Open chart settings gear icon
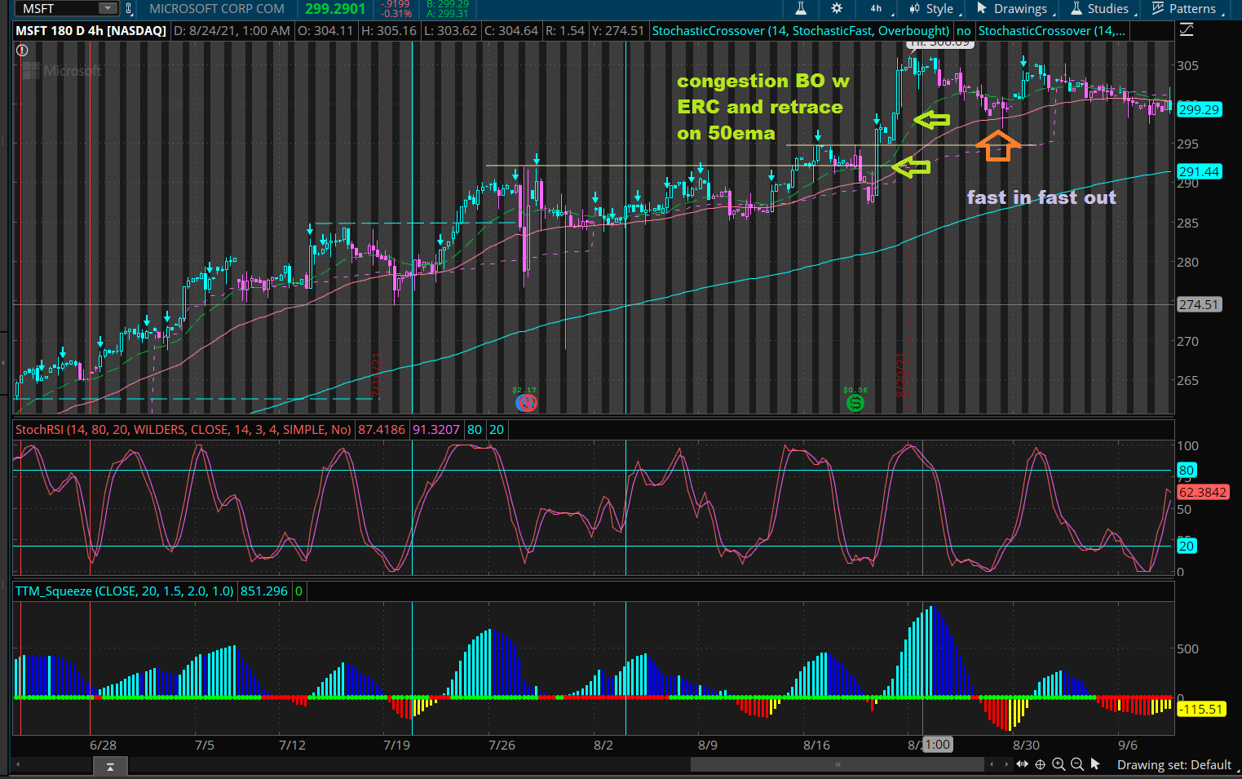 coord(837,8)
